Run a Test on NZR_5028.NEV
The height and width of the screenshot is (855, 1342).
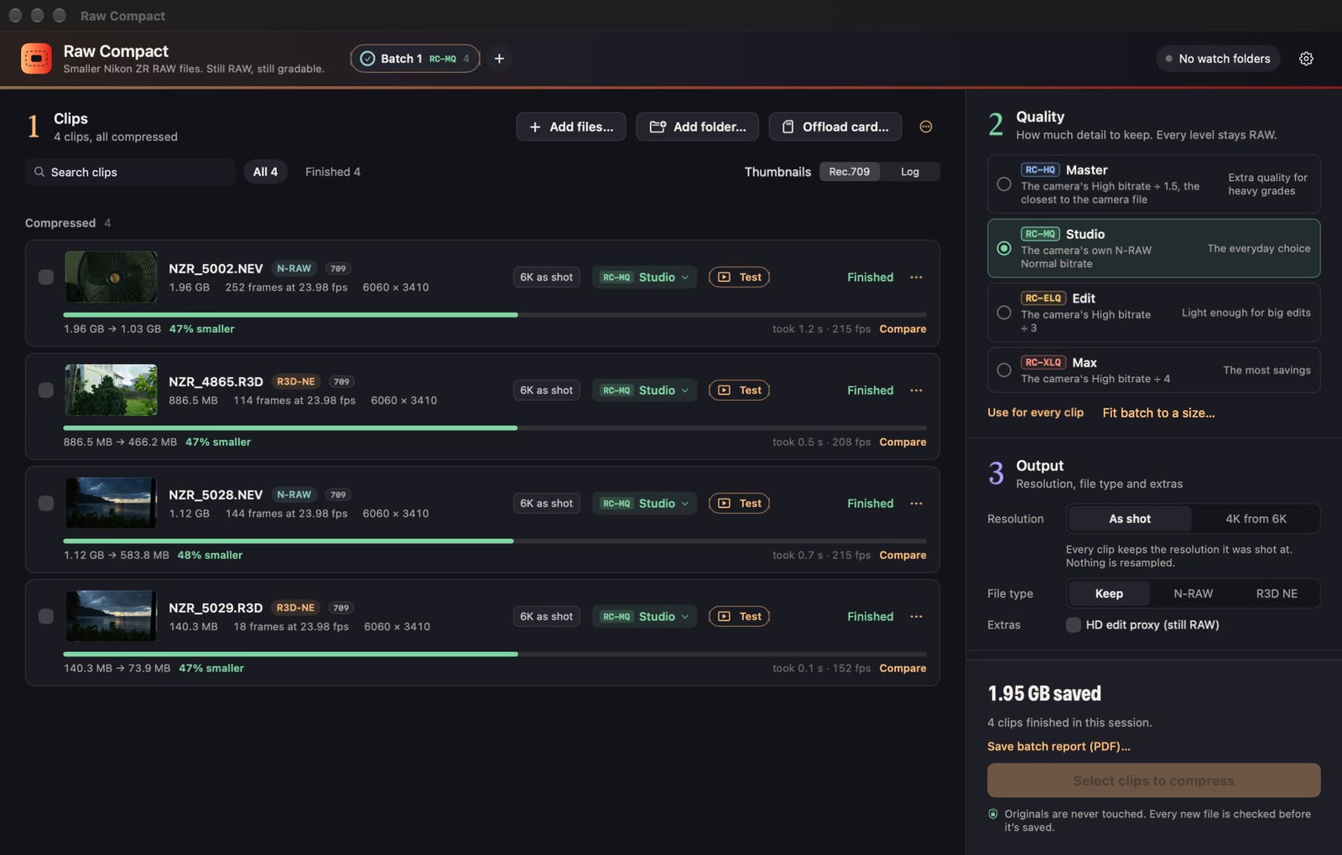tap(739, 504)
